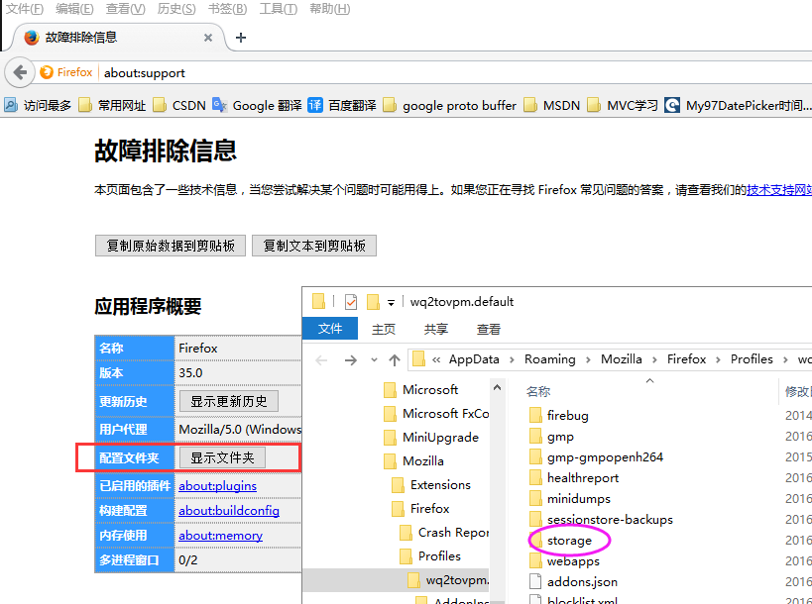Image resolution: width=812 pixels, height=604 pixels.
Task: Open 文件(F) menu in Firefox
Action: (25, 9)
